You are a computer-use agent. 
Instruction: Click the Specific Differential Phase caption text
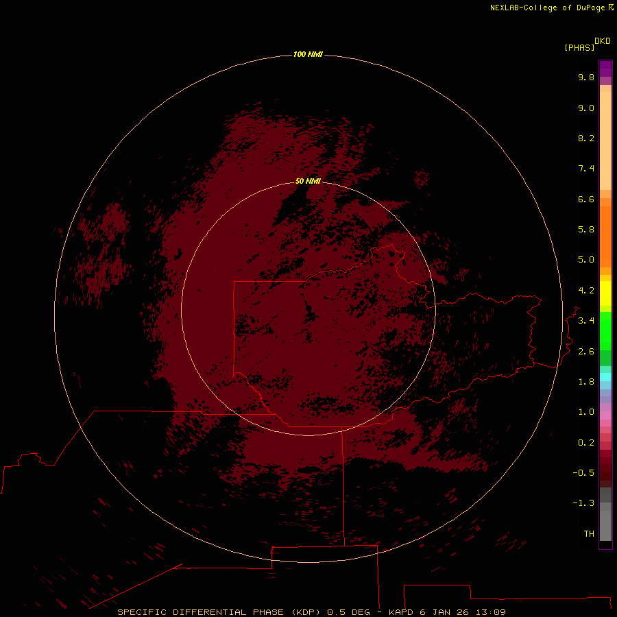pos(311,612)
